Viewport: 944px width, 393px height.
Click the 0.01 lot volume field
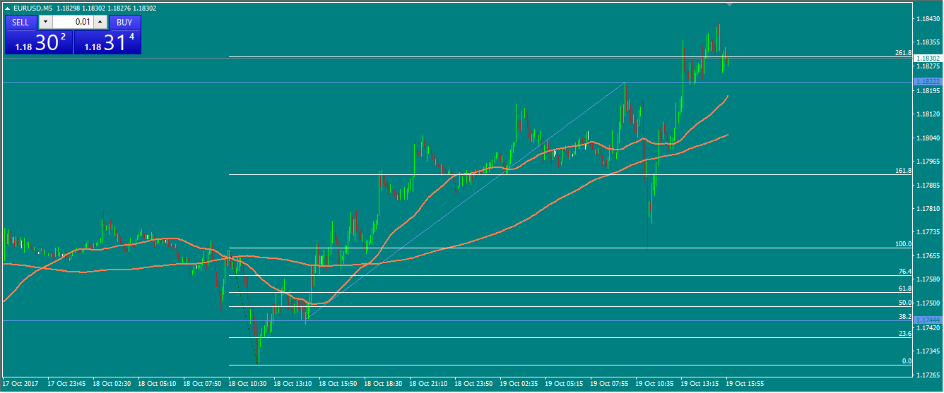[73, 22]
